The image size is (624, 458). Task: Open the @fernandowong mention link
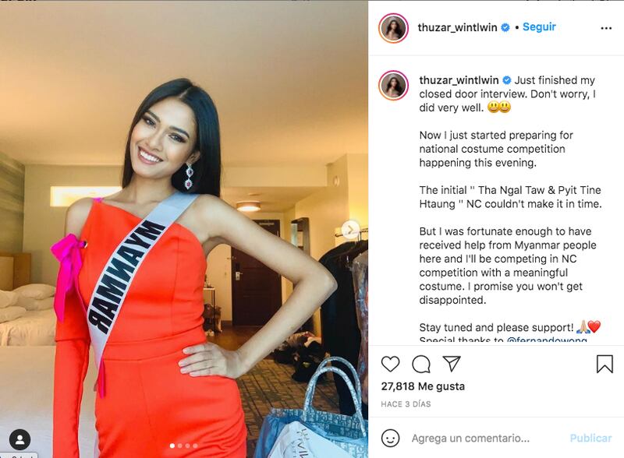click(547, 340)
